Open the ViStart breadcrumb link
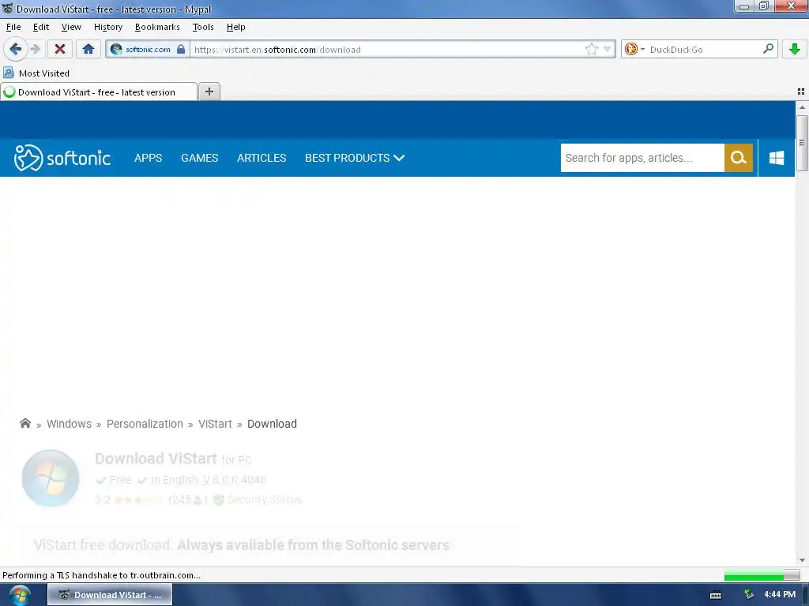 coord(215,424)
